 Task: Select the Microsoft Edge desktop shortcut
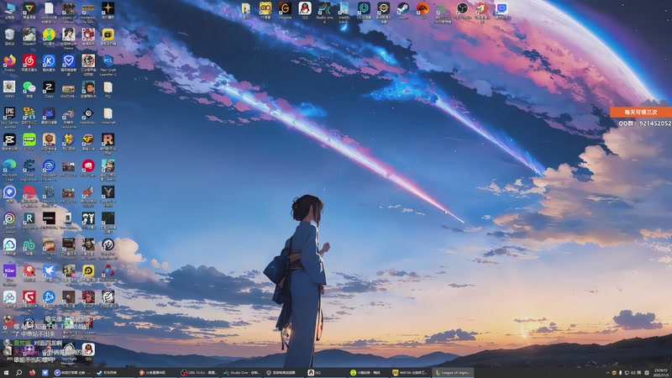[x=9, y=169]
